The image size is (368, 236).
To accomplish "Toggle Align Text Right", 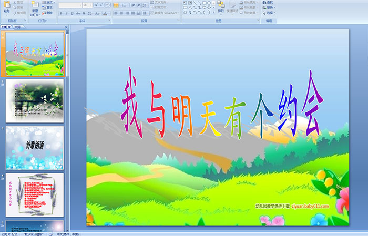I will click(127, 13).
